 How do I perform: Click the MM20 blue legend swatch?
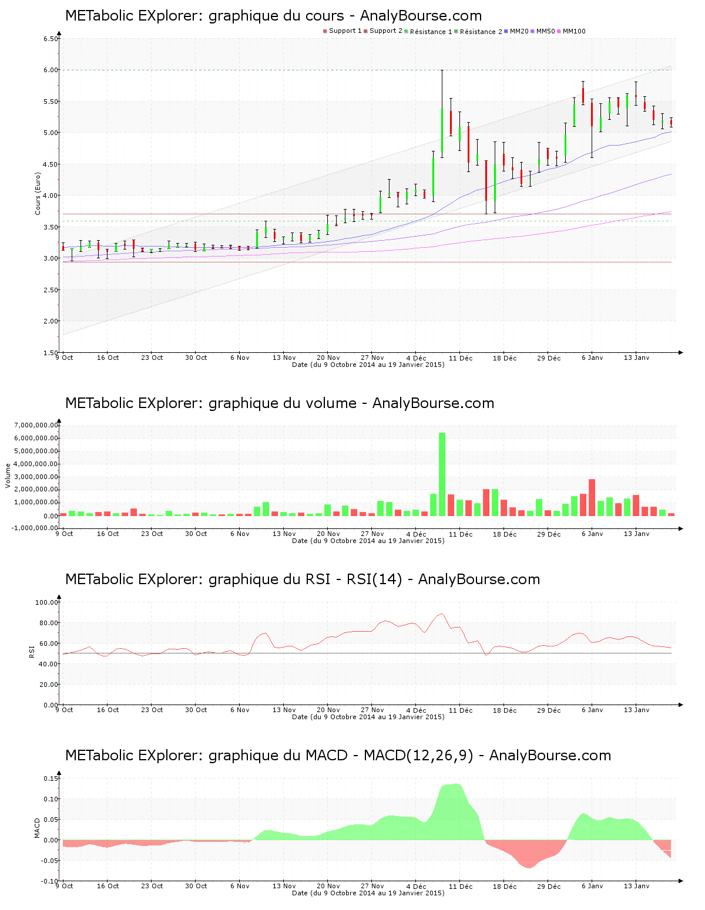click(x=506, y=31)
